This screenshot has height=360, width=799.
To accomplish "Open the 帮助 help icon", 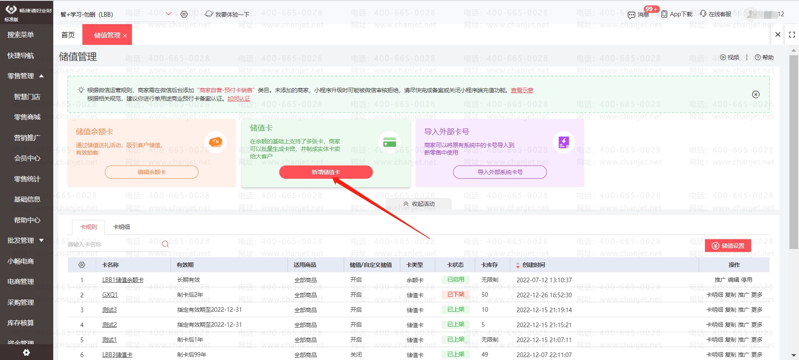I will (764, 57).
